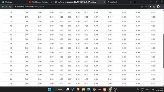The image size is (164, 92).
Task: Open Task View on the taskbar
Action: tap(68, 89)
